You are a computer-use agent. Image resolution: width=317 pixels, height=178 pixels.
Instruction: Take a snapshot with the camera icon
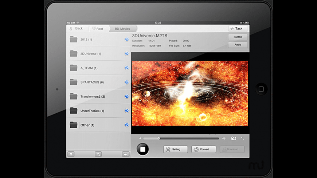coord(234,138)
